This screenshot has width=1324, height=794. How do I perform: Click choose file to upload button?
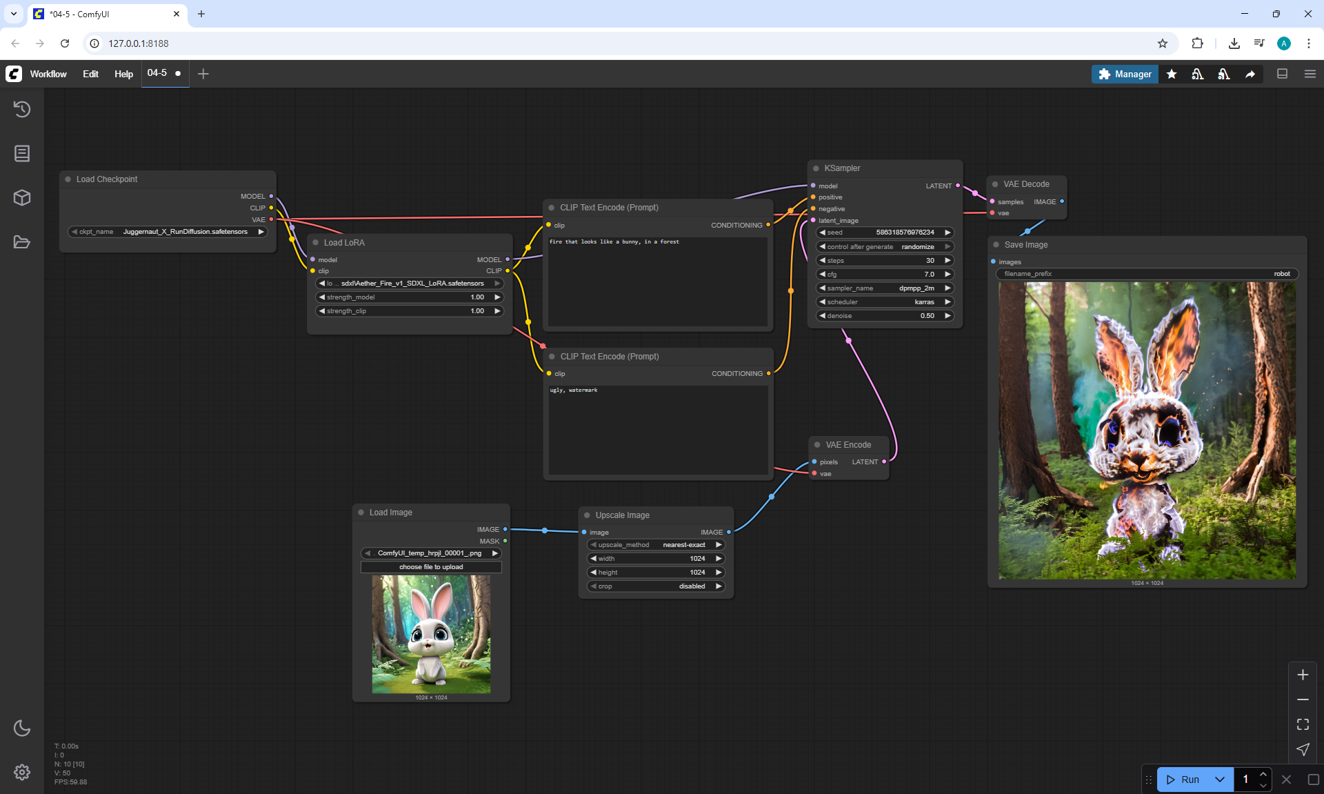[x=431, y=567]
